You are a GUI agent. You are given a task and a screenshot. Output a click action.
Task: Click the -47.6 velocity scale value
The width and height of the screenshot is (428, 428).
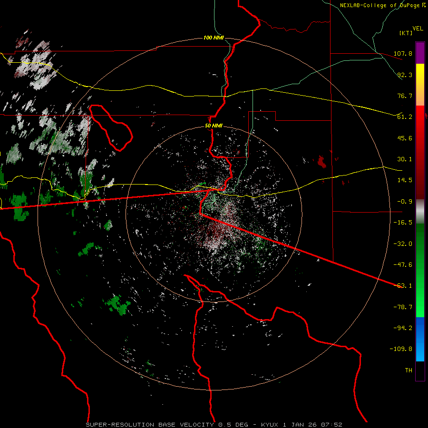403,265
